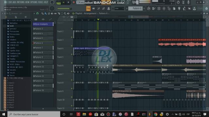Mute Track 8 with its green dot
209x117 pixels.
click(x=72, y=89)
